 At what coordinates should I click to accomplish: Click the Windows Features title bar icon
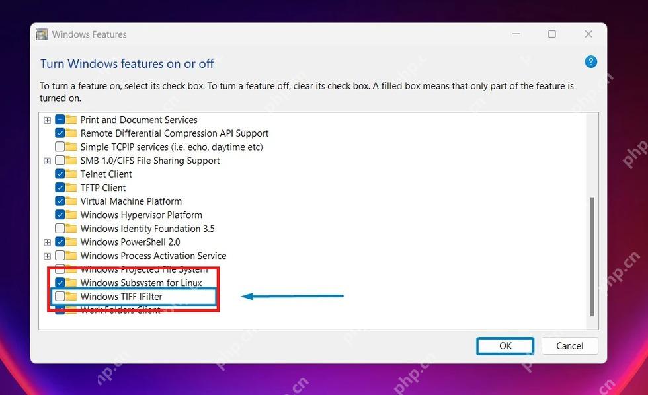pos(42,34)
